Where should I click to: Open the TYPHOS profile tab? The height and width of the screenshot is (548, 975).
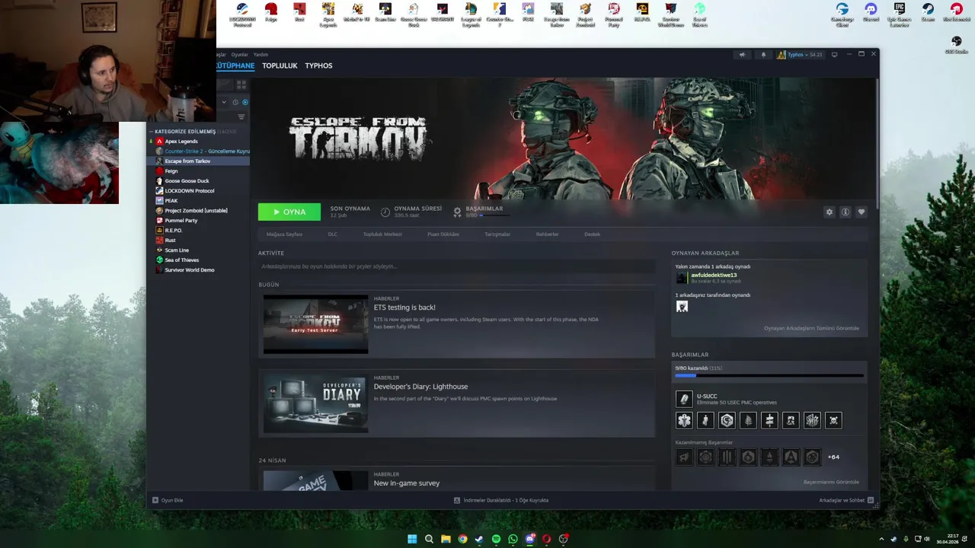coord(318,65)
